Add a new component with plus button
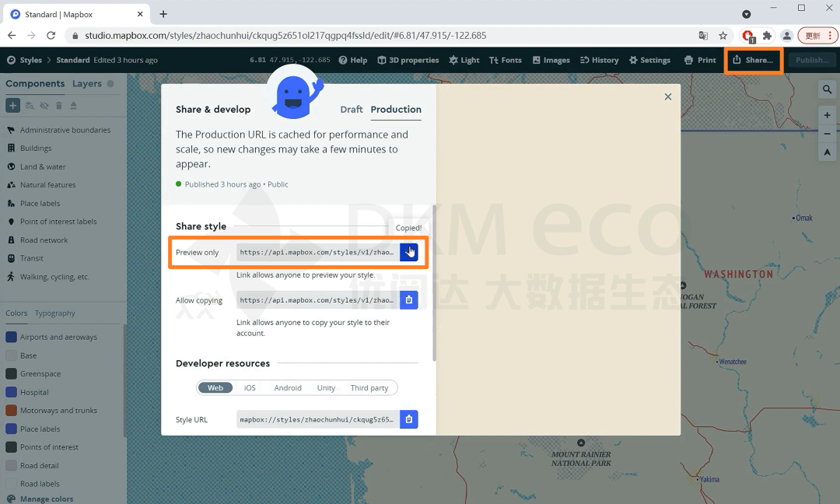Screen dimensions: 840x504 coord(13,106)
